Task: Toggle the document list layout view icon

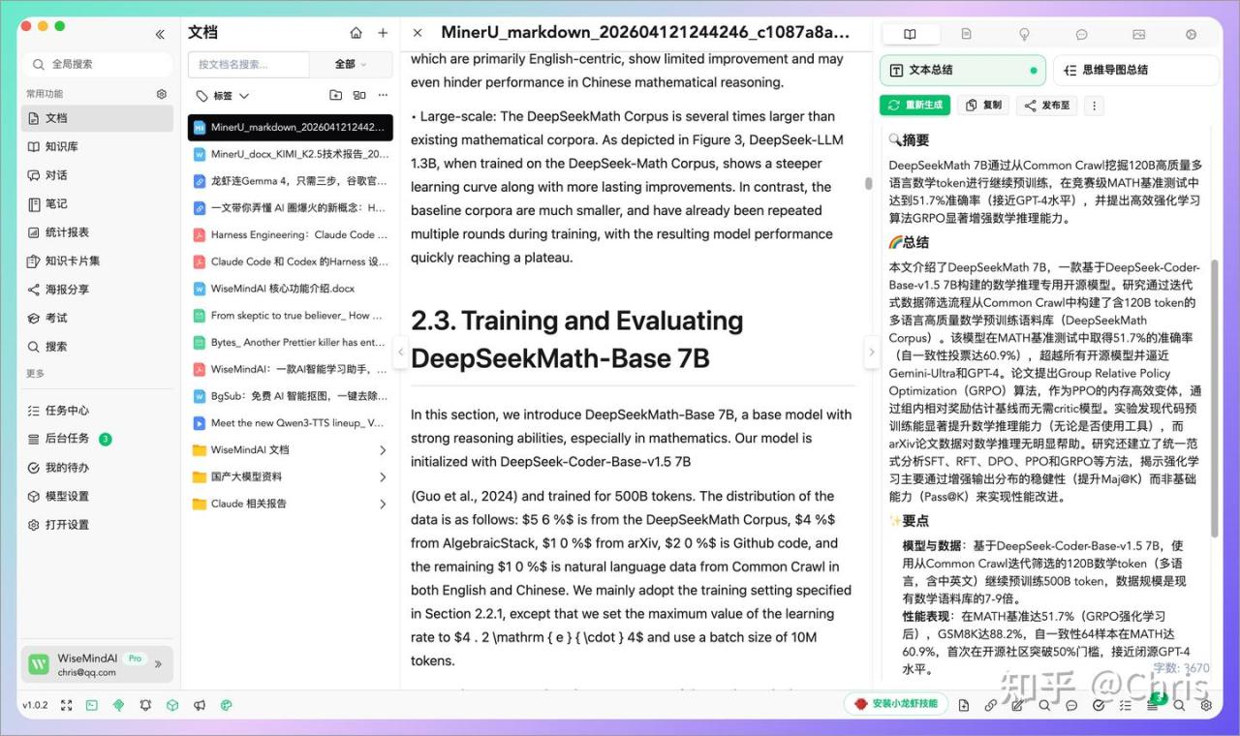Action: [x=359, y=96]
